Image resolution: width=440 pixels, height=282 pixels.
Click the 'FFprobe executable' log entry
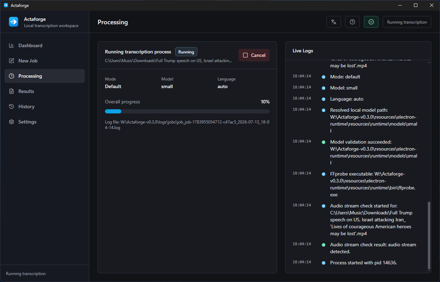[x=373, y=184]
